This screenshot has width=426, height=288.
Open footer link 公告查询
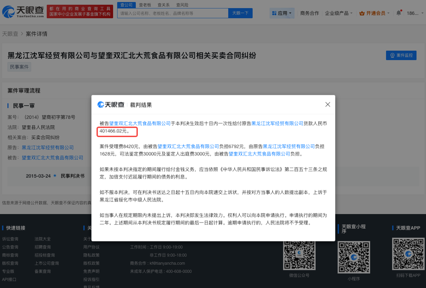tap(10, 247)
